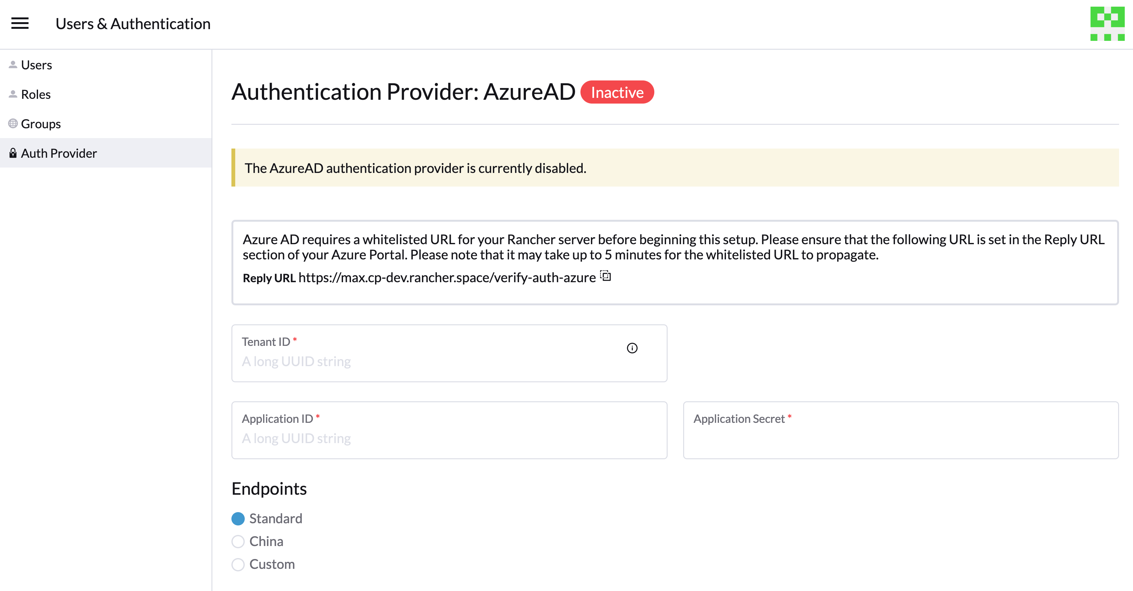Click the info icon in the Tenant ID field
The width and height of the screenshot is (1133, 591).
tap(632, 348)
